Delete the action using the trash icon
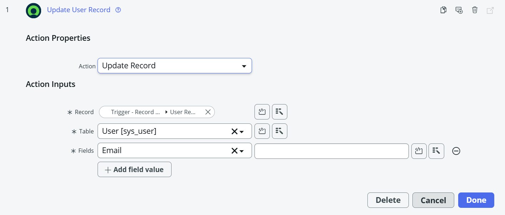The image size is (505, 215). pyautogui.click(x=475, y=10)
